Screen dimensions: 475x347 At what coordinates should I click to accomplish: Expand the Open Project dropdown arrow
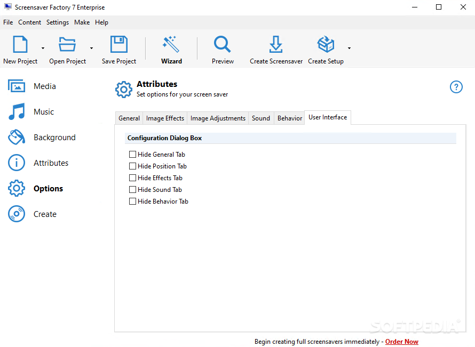[91, 48]
